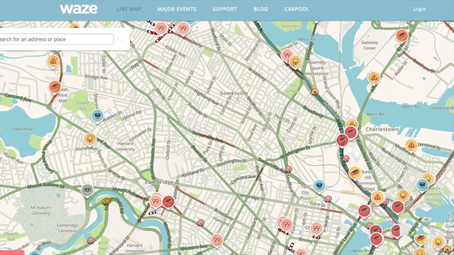The width and height of the screenshot is (454, 255).
Task: Select the road closure marker near Cambridge label
Action: point(155,201)
